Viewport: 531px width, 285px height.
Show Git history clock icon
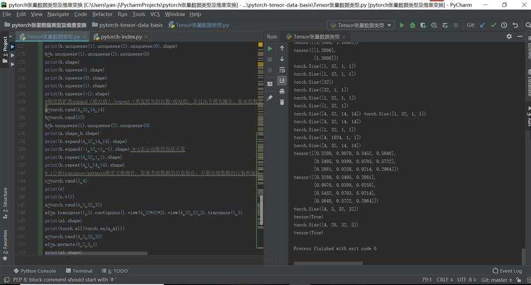point(504,25)
